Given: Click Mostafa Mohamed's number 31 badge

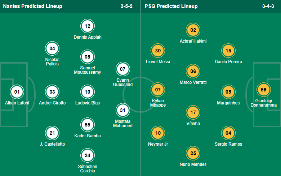Looking at the screenshot, I should pos(122,110).
